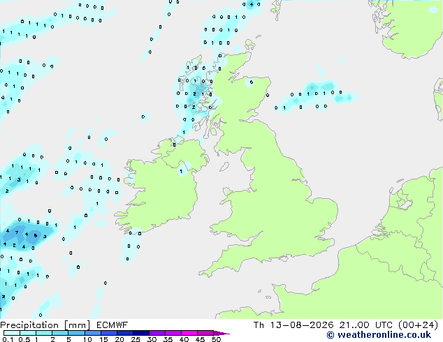This screenshot has width=443, height=342.
Task: Click legend scale label '50'
Action: point(216,339)
